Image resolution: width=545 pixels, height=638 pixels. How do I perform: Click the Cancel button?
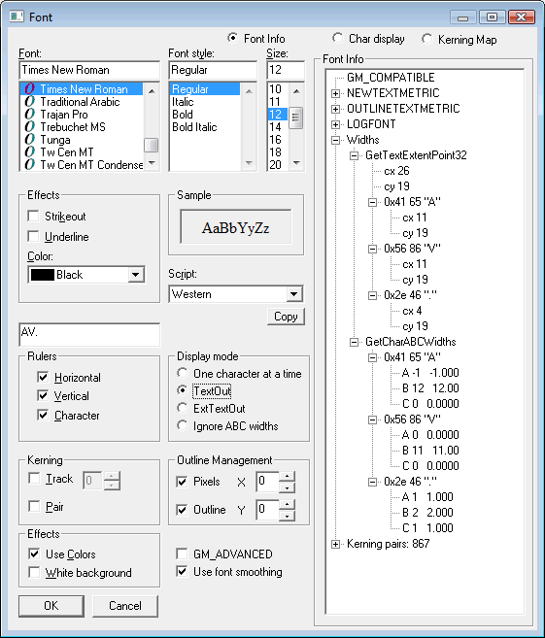(x=125, y=606)
